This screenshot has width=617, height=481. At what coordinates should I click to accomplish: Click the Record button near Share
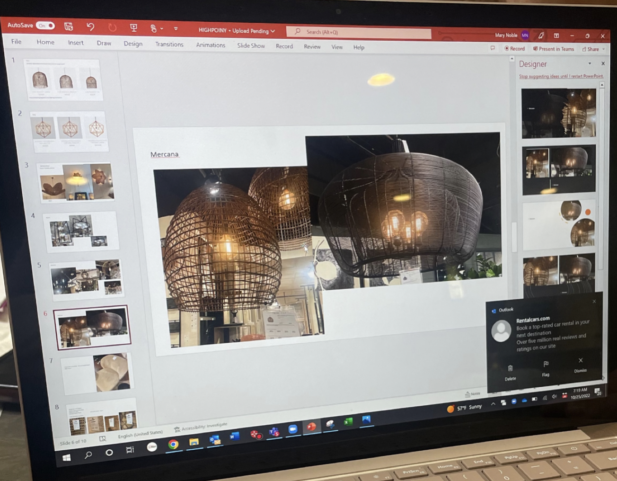tap(515, 48)
